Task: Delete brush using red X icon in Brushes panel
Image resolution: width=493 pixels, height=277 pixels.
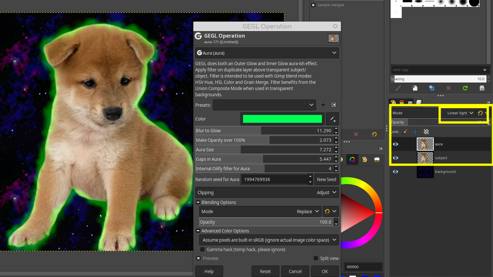Action: [449, 88]
